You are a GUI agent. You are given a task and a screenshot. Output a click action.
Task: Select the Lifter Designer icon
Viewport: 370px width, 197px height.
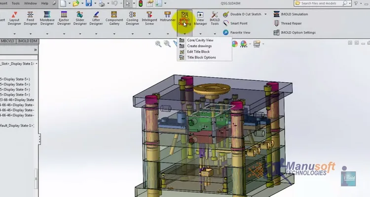[96, 18]
